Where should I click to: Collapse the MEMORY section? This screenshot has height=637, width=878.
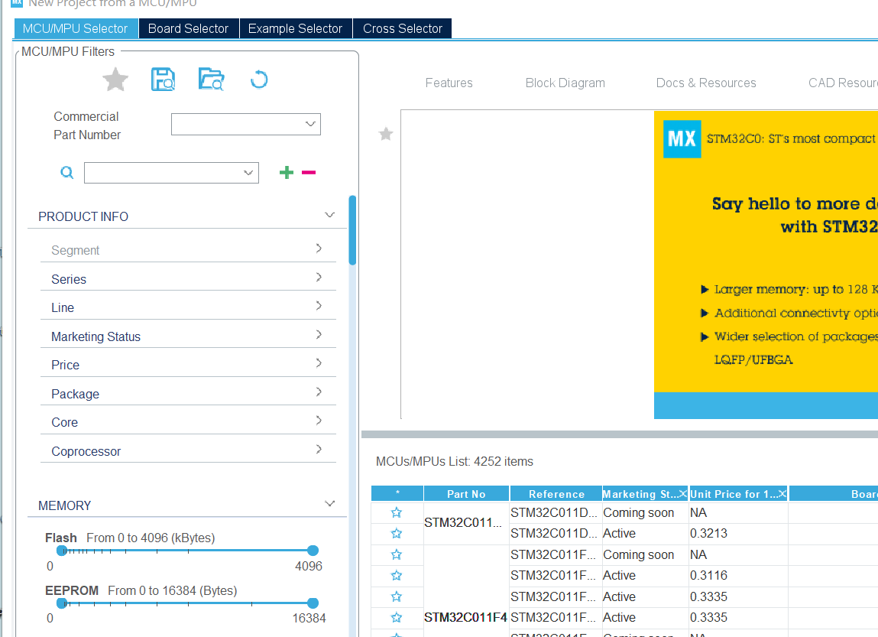(x=330, y=504)
